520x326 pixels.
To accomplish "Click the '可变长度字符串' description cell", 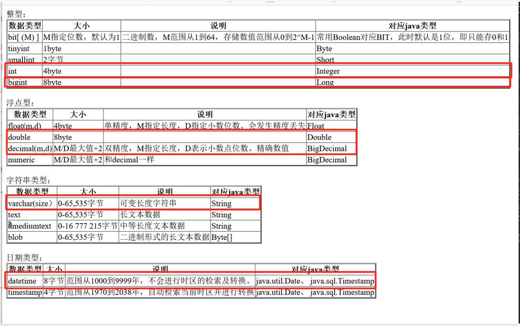I will coord(165,203).
